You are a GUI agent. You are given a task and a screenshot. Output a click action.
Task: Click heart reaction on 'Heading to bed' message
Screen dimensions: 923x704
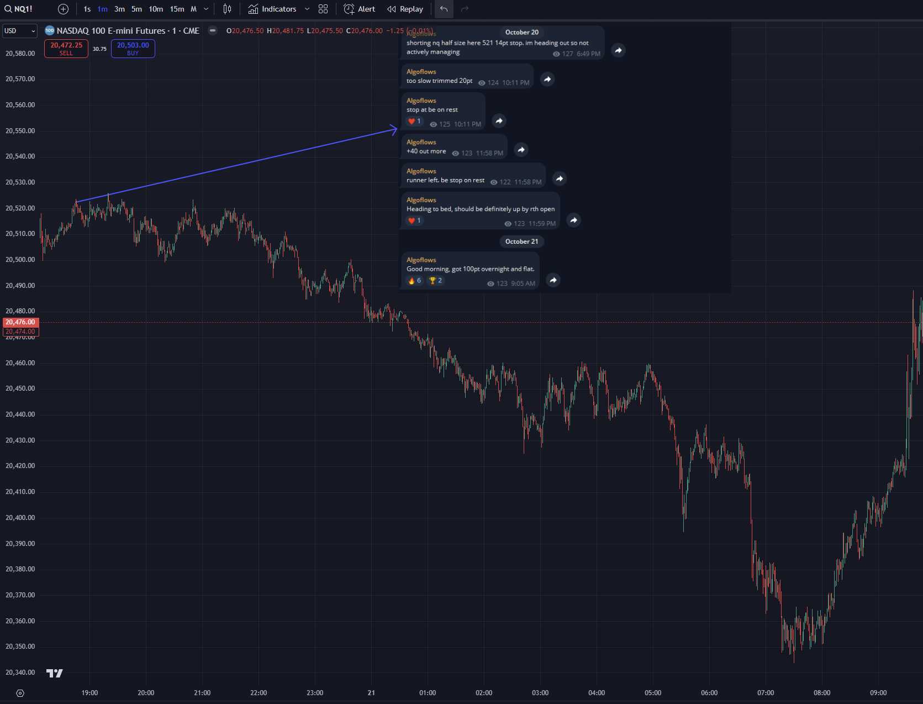pos(414,220)
